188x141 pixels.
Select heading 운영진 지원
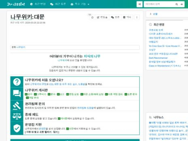tap(33, 125)
